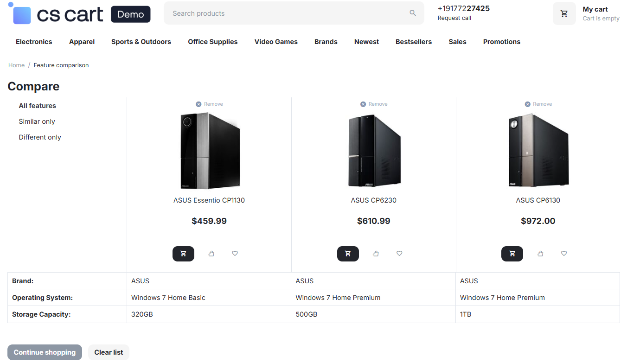Click the Continue shopping button

45,352
